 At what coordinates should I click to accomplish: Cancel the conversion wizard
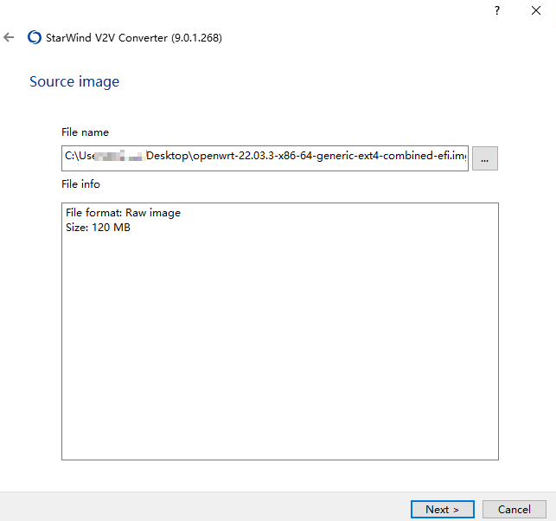(x=514, y=509)
